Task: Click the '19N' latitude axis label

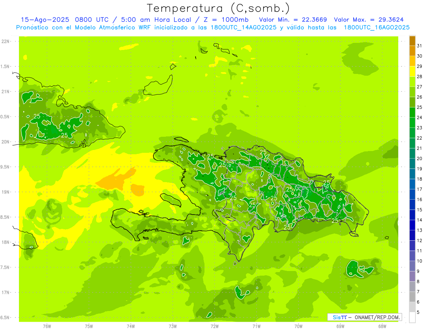Action: click(6, 192)
